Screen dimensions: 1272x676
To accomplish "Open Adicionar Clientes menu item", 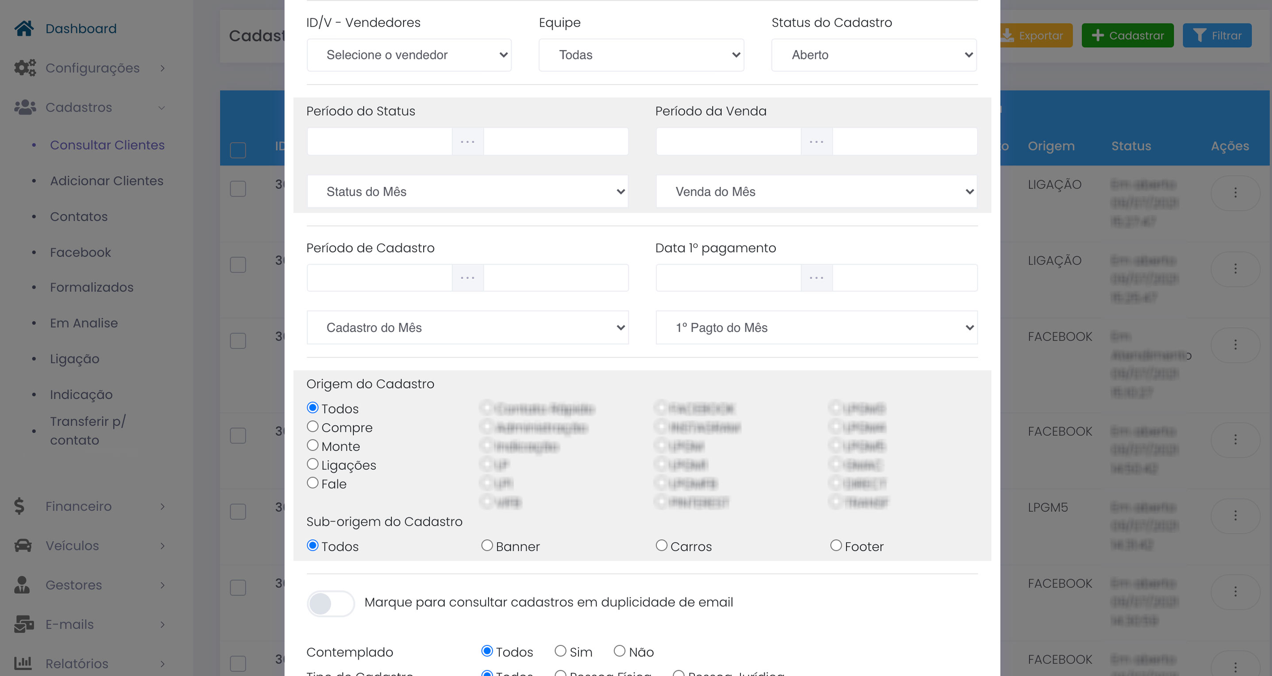I will tap(107, 181).
